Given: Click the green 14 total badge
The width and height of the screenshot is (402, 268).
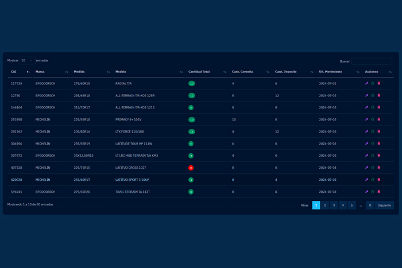Looking at the screenshot, I should pyautogui.click(x=191, y=131).
